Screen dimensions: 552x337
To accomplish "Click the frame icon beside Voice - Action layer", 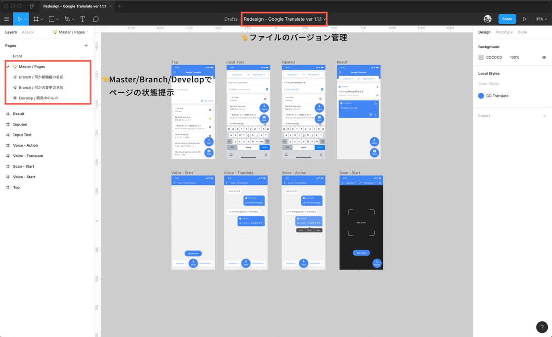I will 7,145.
